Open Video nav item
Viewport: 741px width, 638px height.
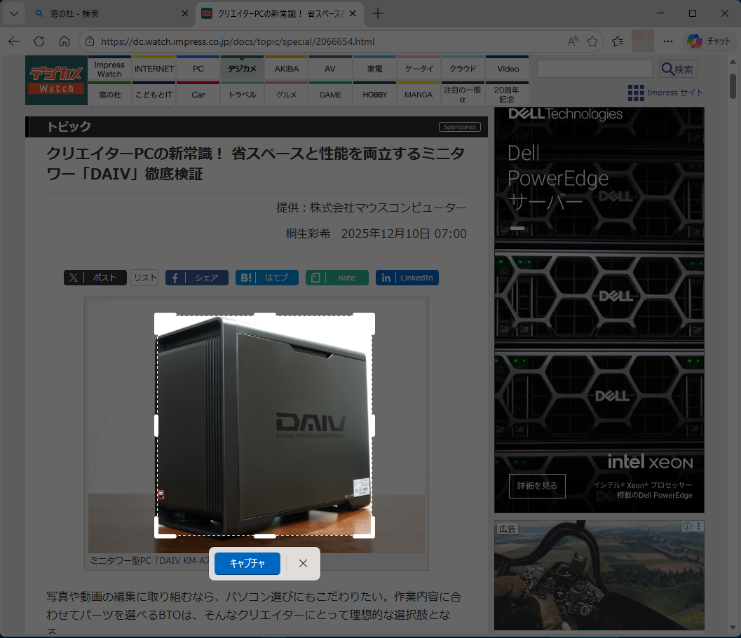coord(508,69)
